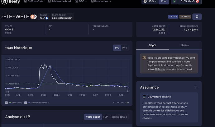Image resolution: width=215 pixels, height=127 pixels.
Task: Click the wallet avatar icon next to address
Action: pyautogui.click(x=198, y=2)
